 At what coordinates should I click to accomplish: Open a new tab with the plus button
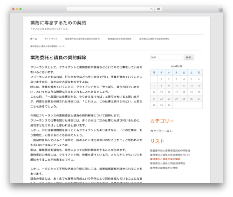[221, 10]
